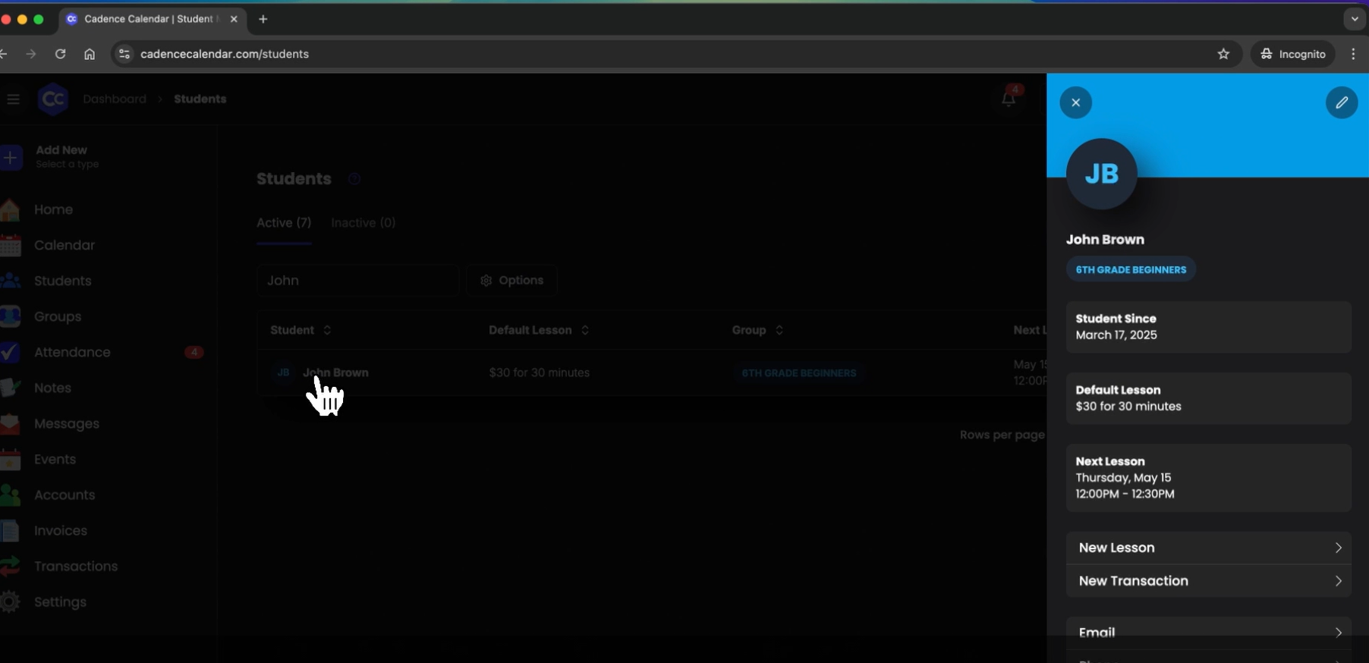Expand the New Transaction chevron arrow
1369x663 pixels.
pyautogui.click(x=1338, y=581)
